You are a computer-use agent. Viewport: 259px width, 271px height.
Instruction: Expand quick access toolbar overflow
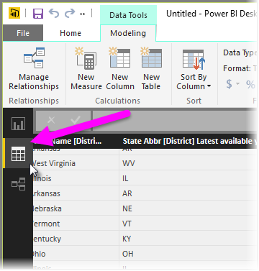[x=83, y=14]
